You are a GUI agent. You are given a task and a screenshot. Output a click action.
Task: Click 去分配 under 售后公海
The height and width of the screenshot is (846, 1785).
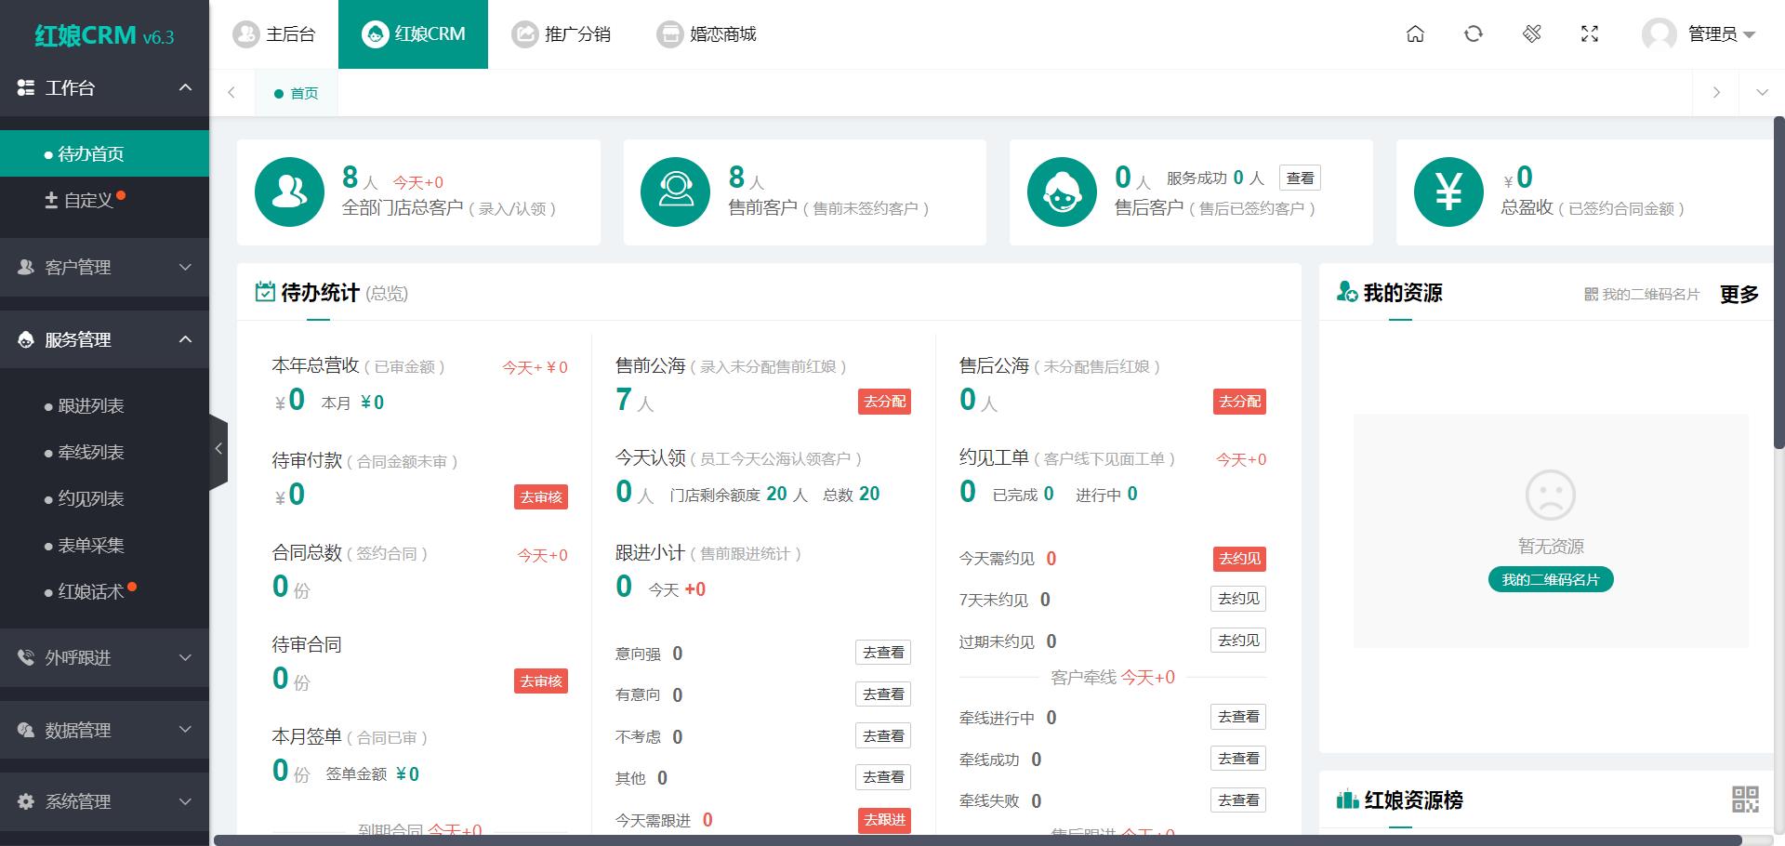coord(1239,402)
